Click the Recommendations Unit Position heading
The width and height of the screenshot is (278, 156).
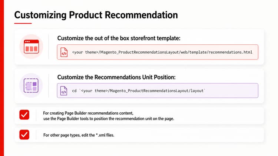coord(116,77)
